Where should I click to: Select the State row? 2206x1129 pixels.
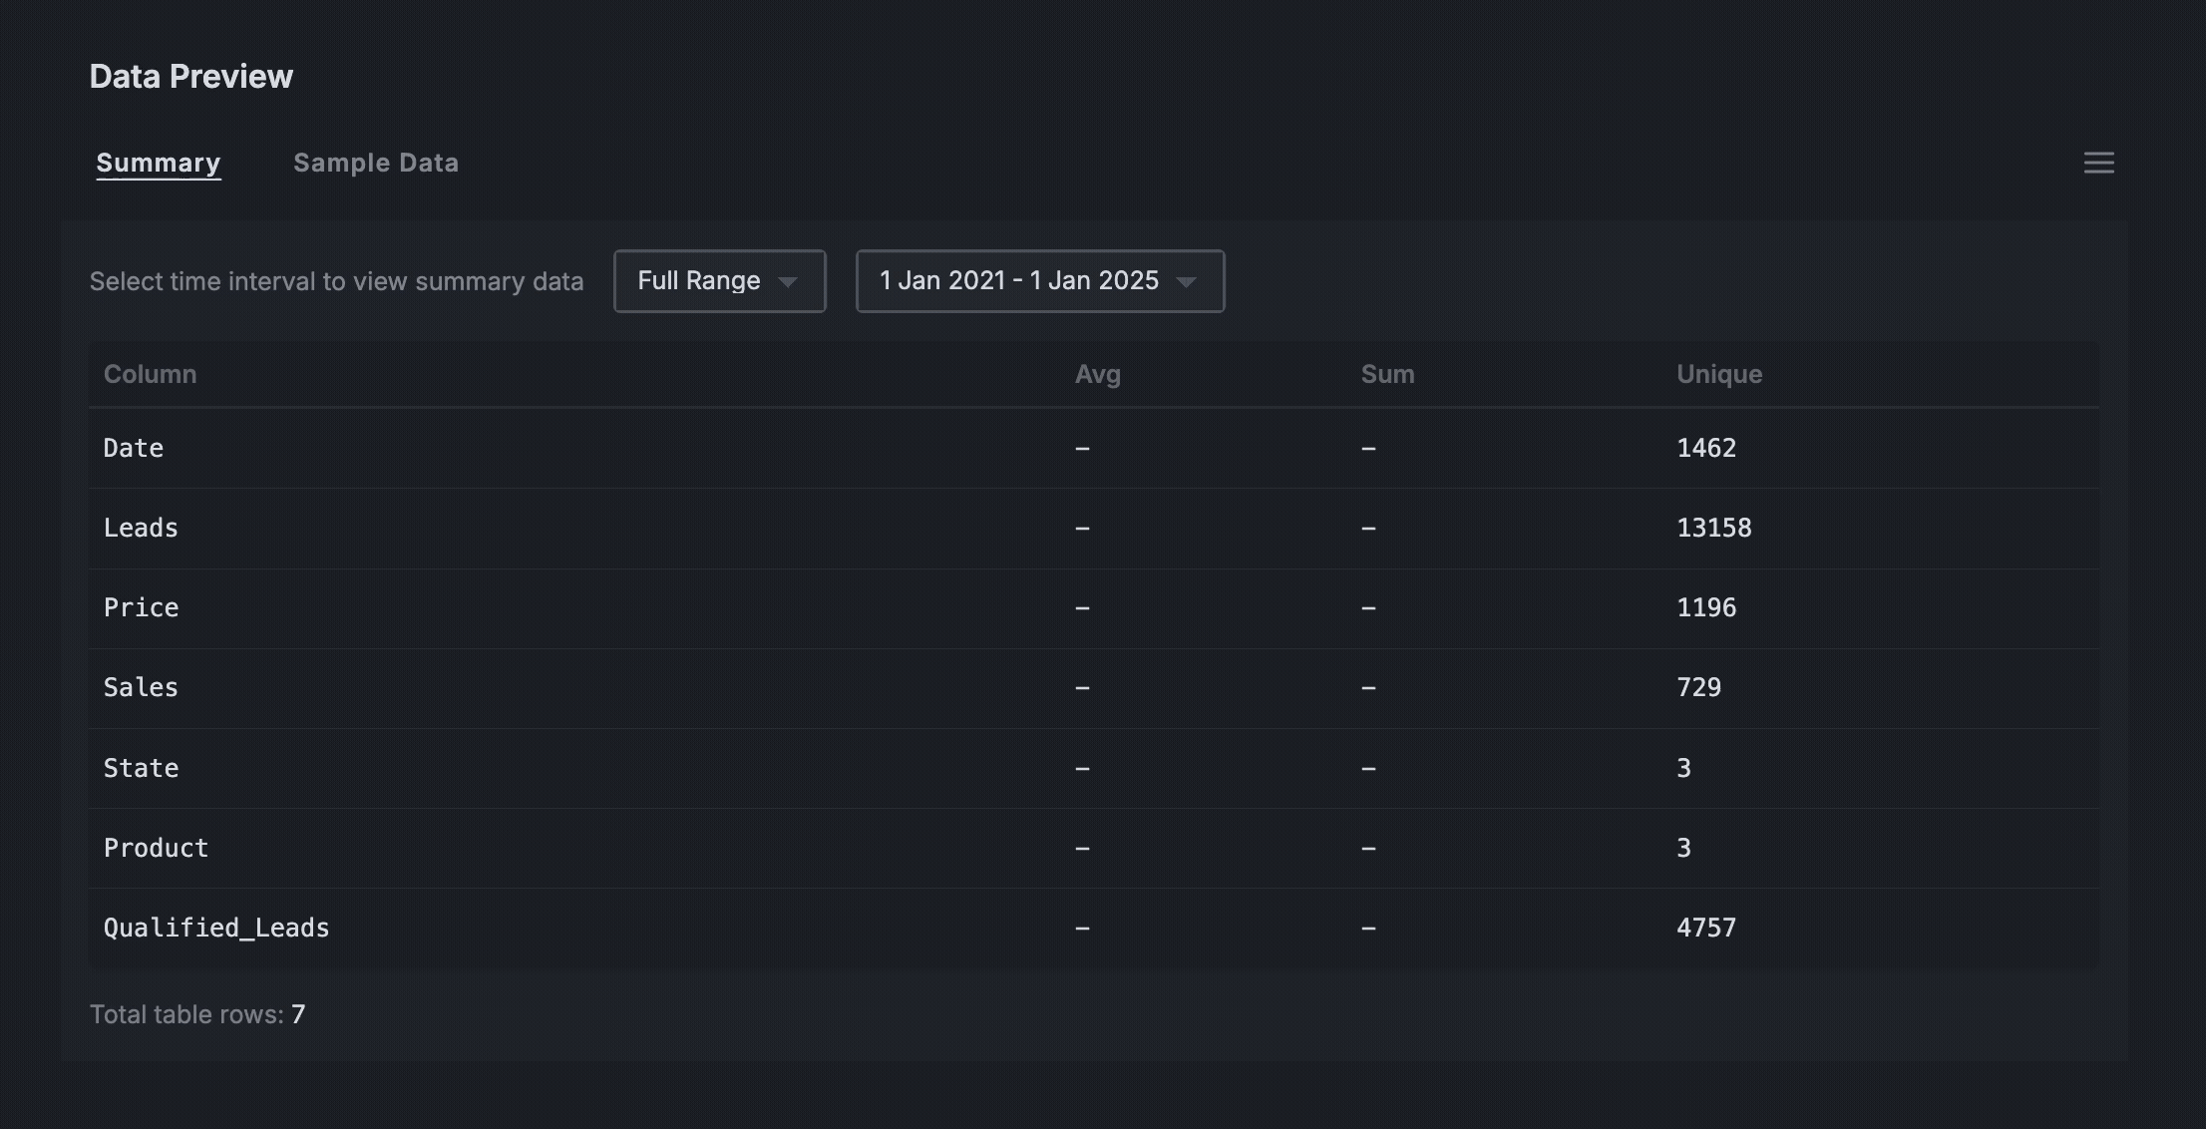pyautogui.click(x=1094, y=768)
